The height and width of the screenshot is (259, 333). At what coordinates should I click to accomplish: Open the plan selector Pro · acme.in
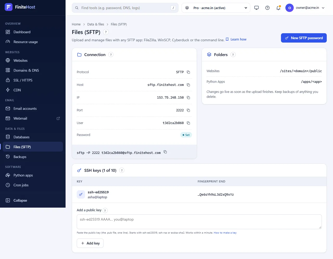216,8
